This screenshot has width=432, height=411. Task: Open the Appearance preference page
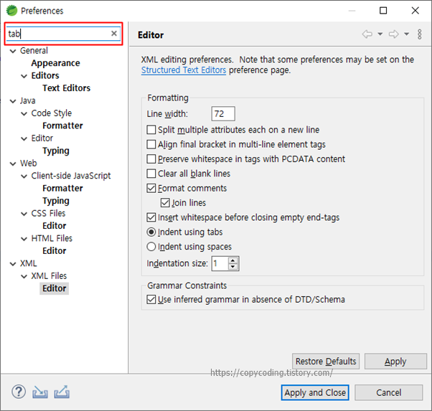56,63
